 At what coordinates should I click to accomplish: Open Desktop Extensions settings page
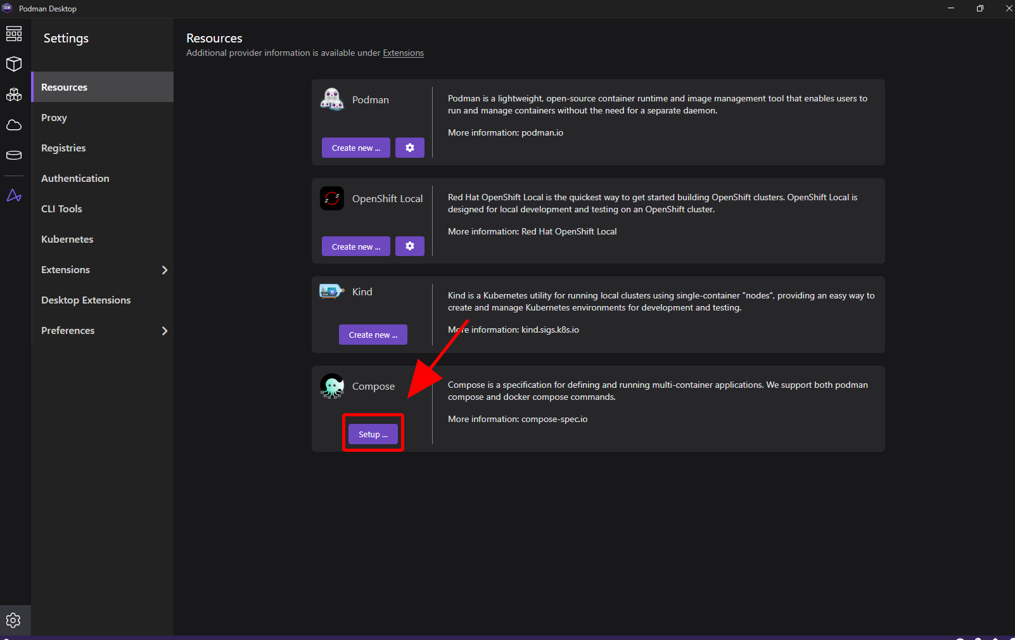(86, 300)
